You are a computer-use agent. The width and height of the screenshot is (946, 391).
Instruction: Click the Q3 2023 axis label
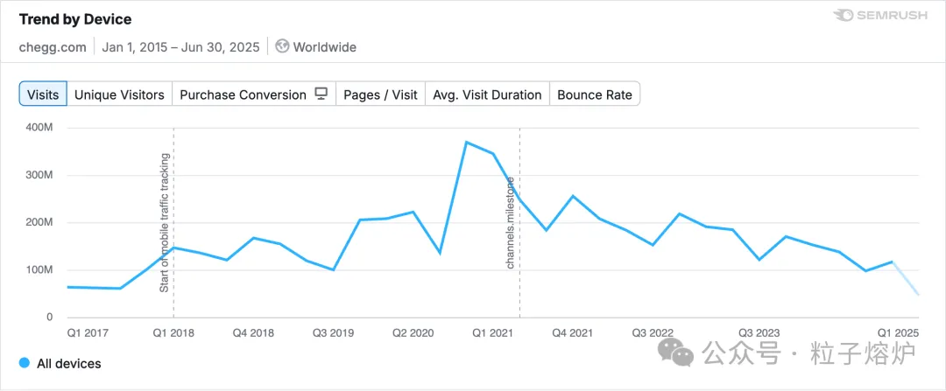coord(759,332)
